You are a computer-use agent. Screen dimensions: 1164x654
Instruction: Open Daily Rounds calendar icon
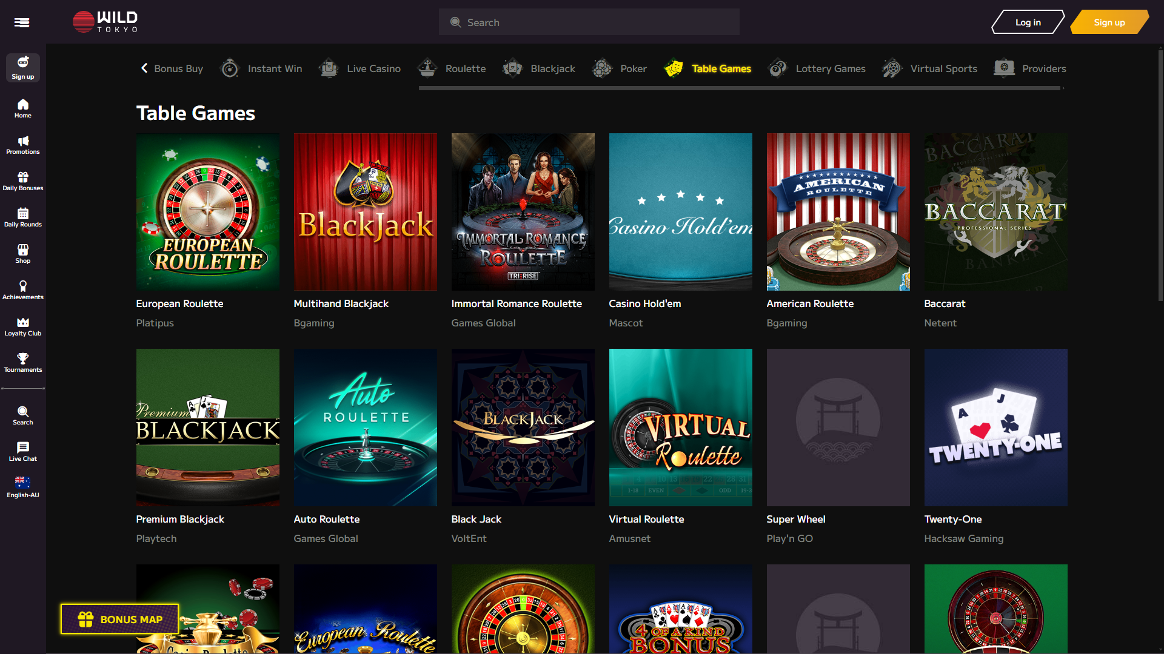point(23,214)
